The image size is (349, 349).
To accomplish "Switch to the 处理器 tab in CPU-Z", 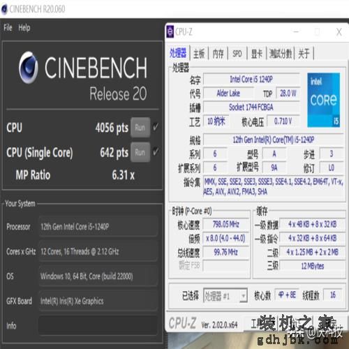I will click(178, 53).
